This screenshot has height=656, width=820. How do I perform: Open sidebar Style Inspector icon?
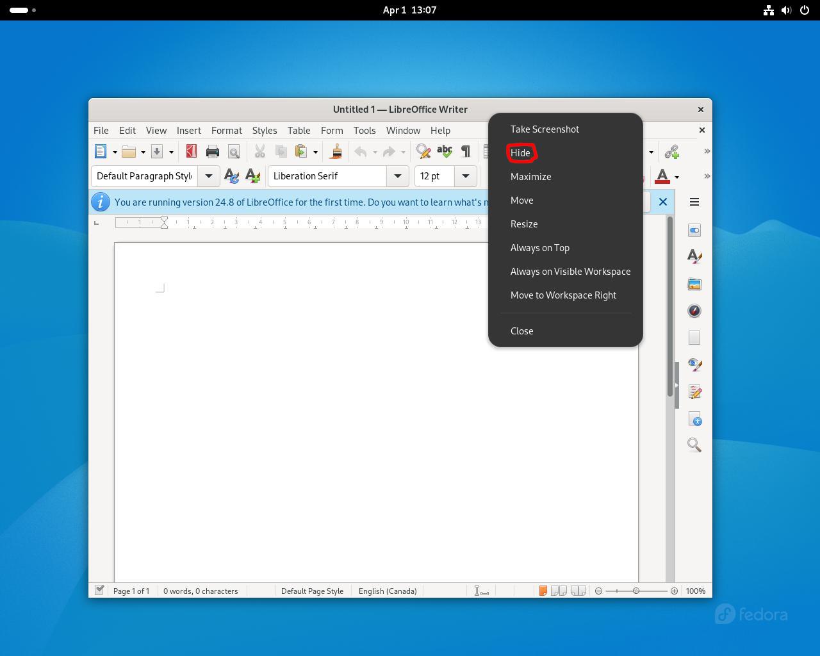click(x=694, y=365)
